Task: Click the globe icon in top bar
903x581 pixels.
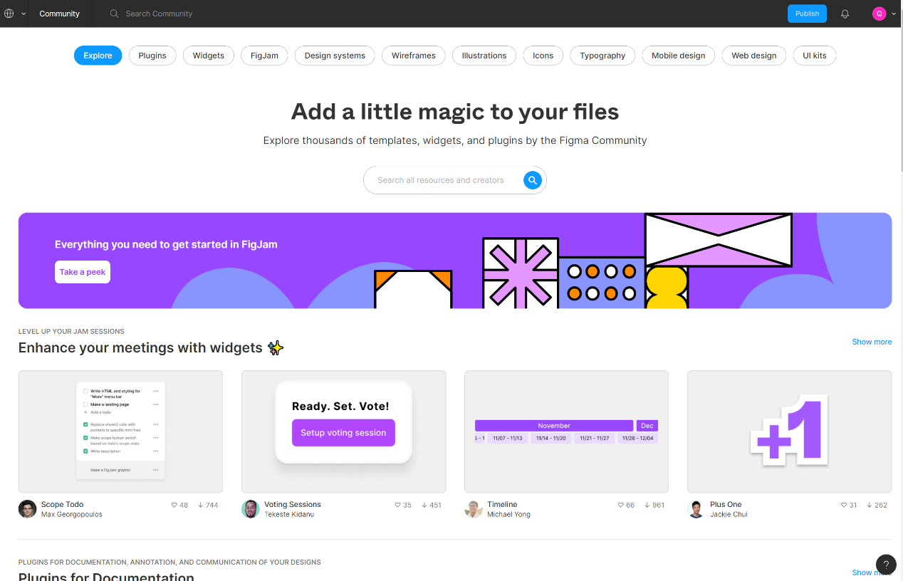Action: 9,14
